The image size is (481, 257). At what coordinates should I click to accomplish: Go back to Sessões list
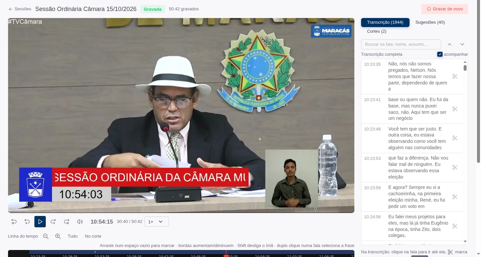pyautogui.click(x=20, y=9)
